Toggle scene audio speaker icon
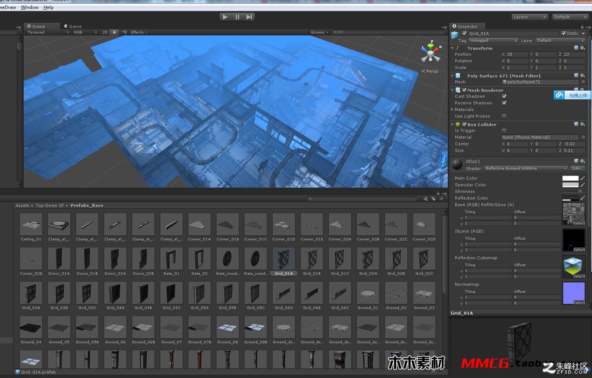 click(x=124, y=32)
